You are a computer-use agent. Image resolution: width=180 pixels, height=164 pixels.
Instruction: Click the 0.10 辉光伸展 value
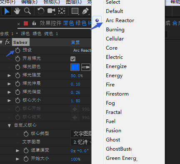pyautogui.click(x=75, y=84)
